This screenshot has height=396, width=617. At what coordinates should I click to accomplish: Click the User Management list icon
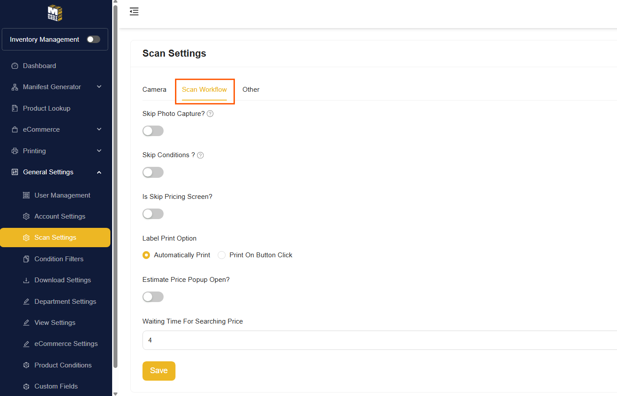coord(26,195)
